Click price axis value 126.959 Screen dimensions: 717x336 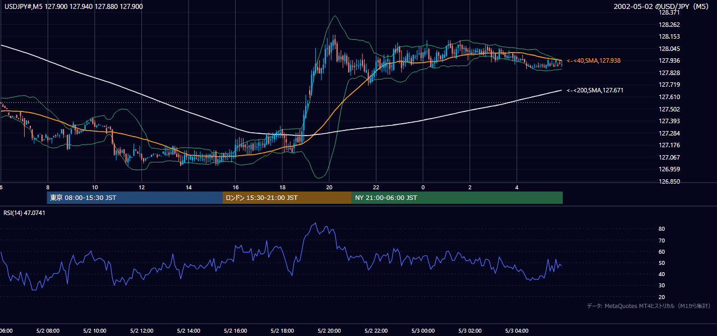point(670,170)
